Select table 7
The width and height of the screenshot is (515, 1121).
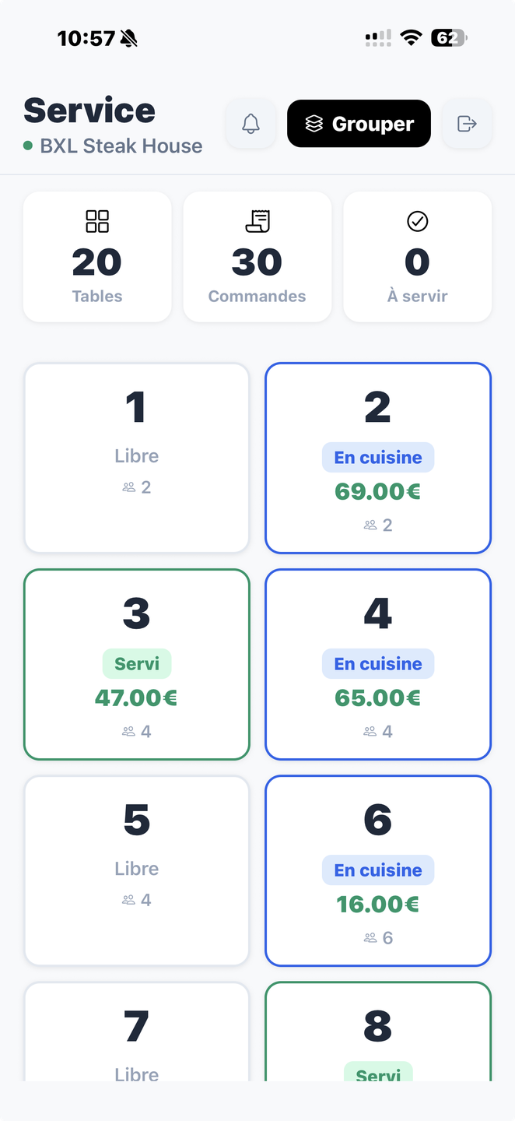click(x=137, y=1031)
